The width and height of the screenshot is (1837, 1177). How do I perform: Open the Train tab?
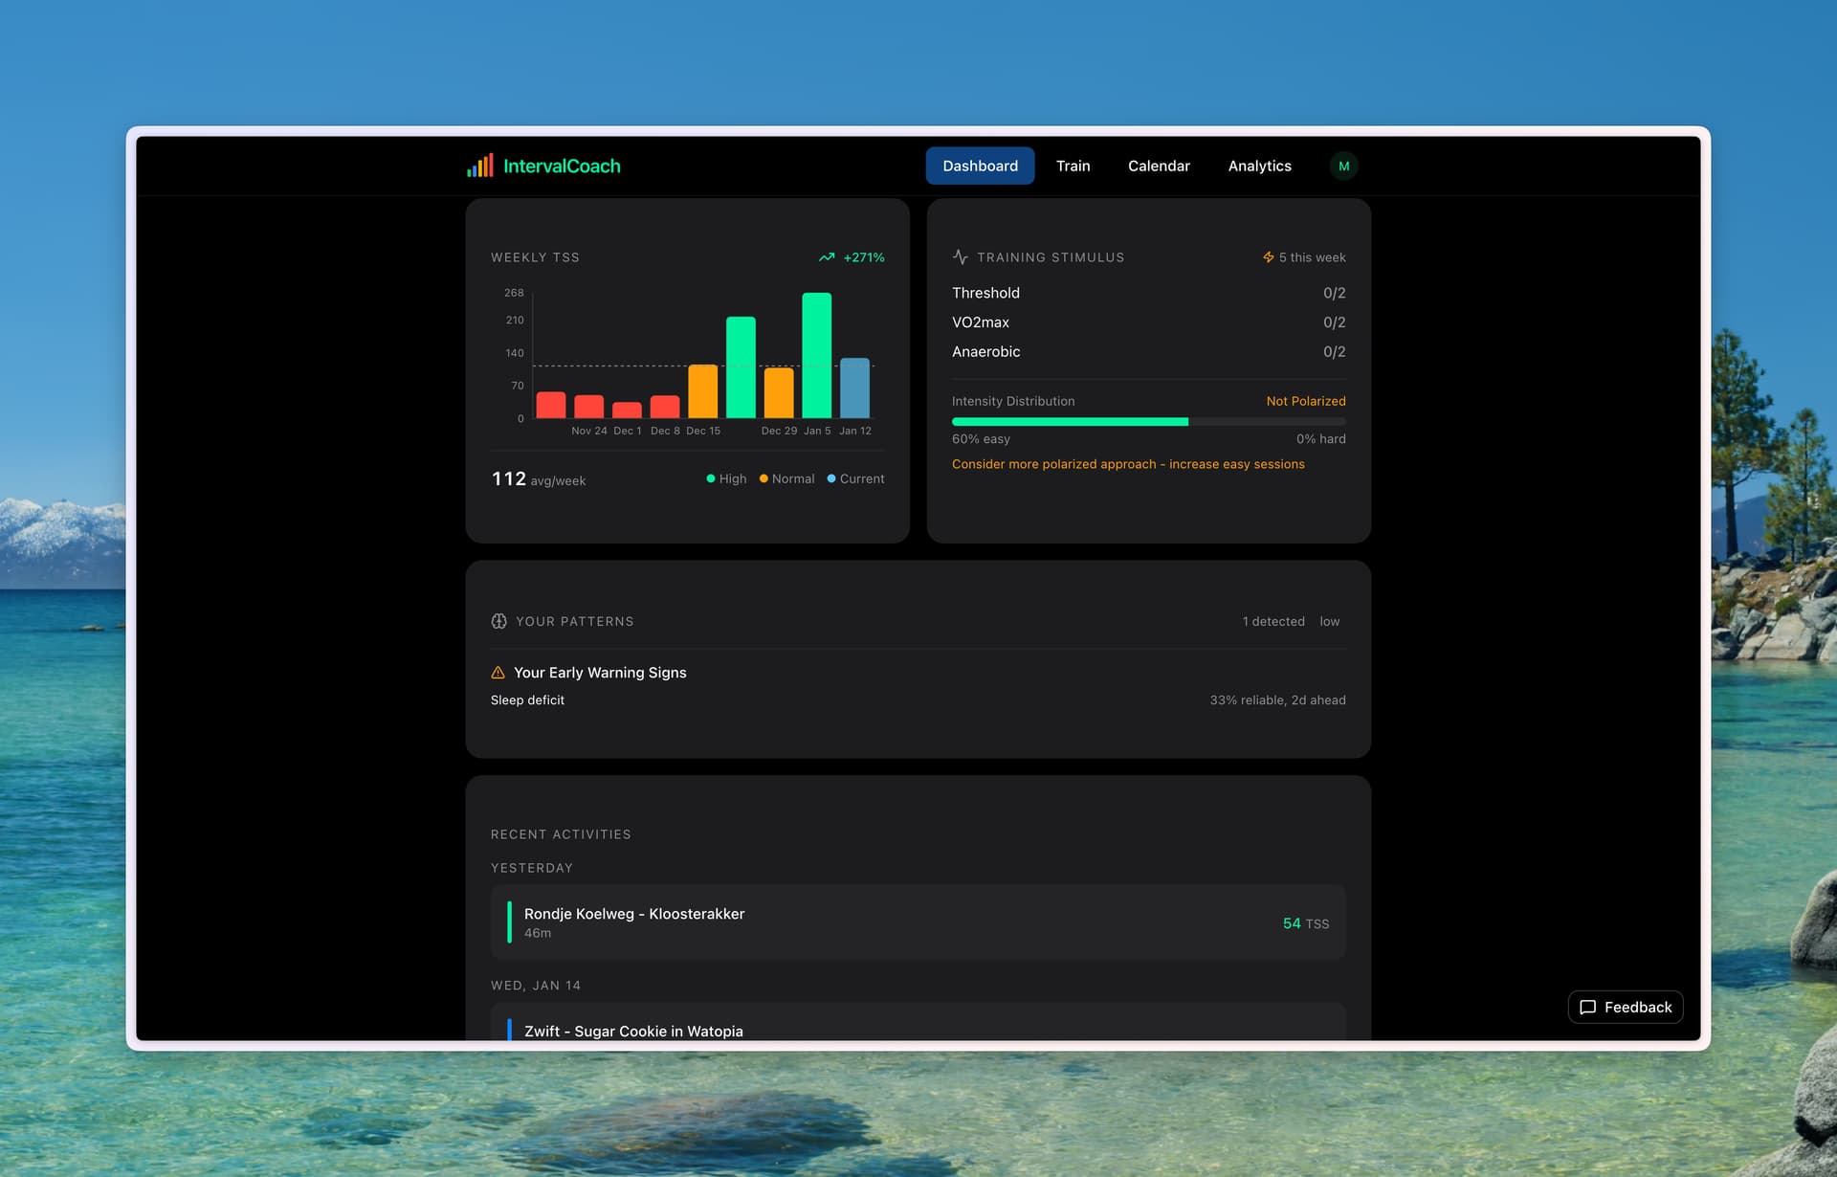click(1073, 166)
